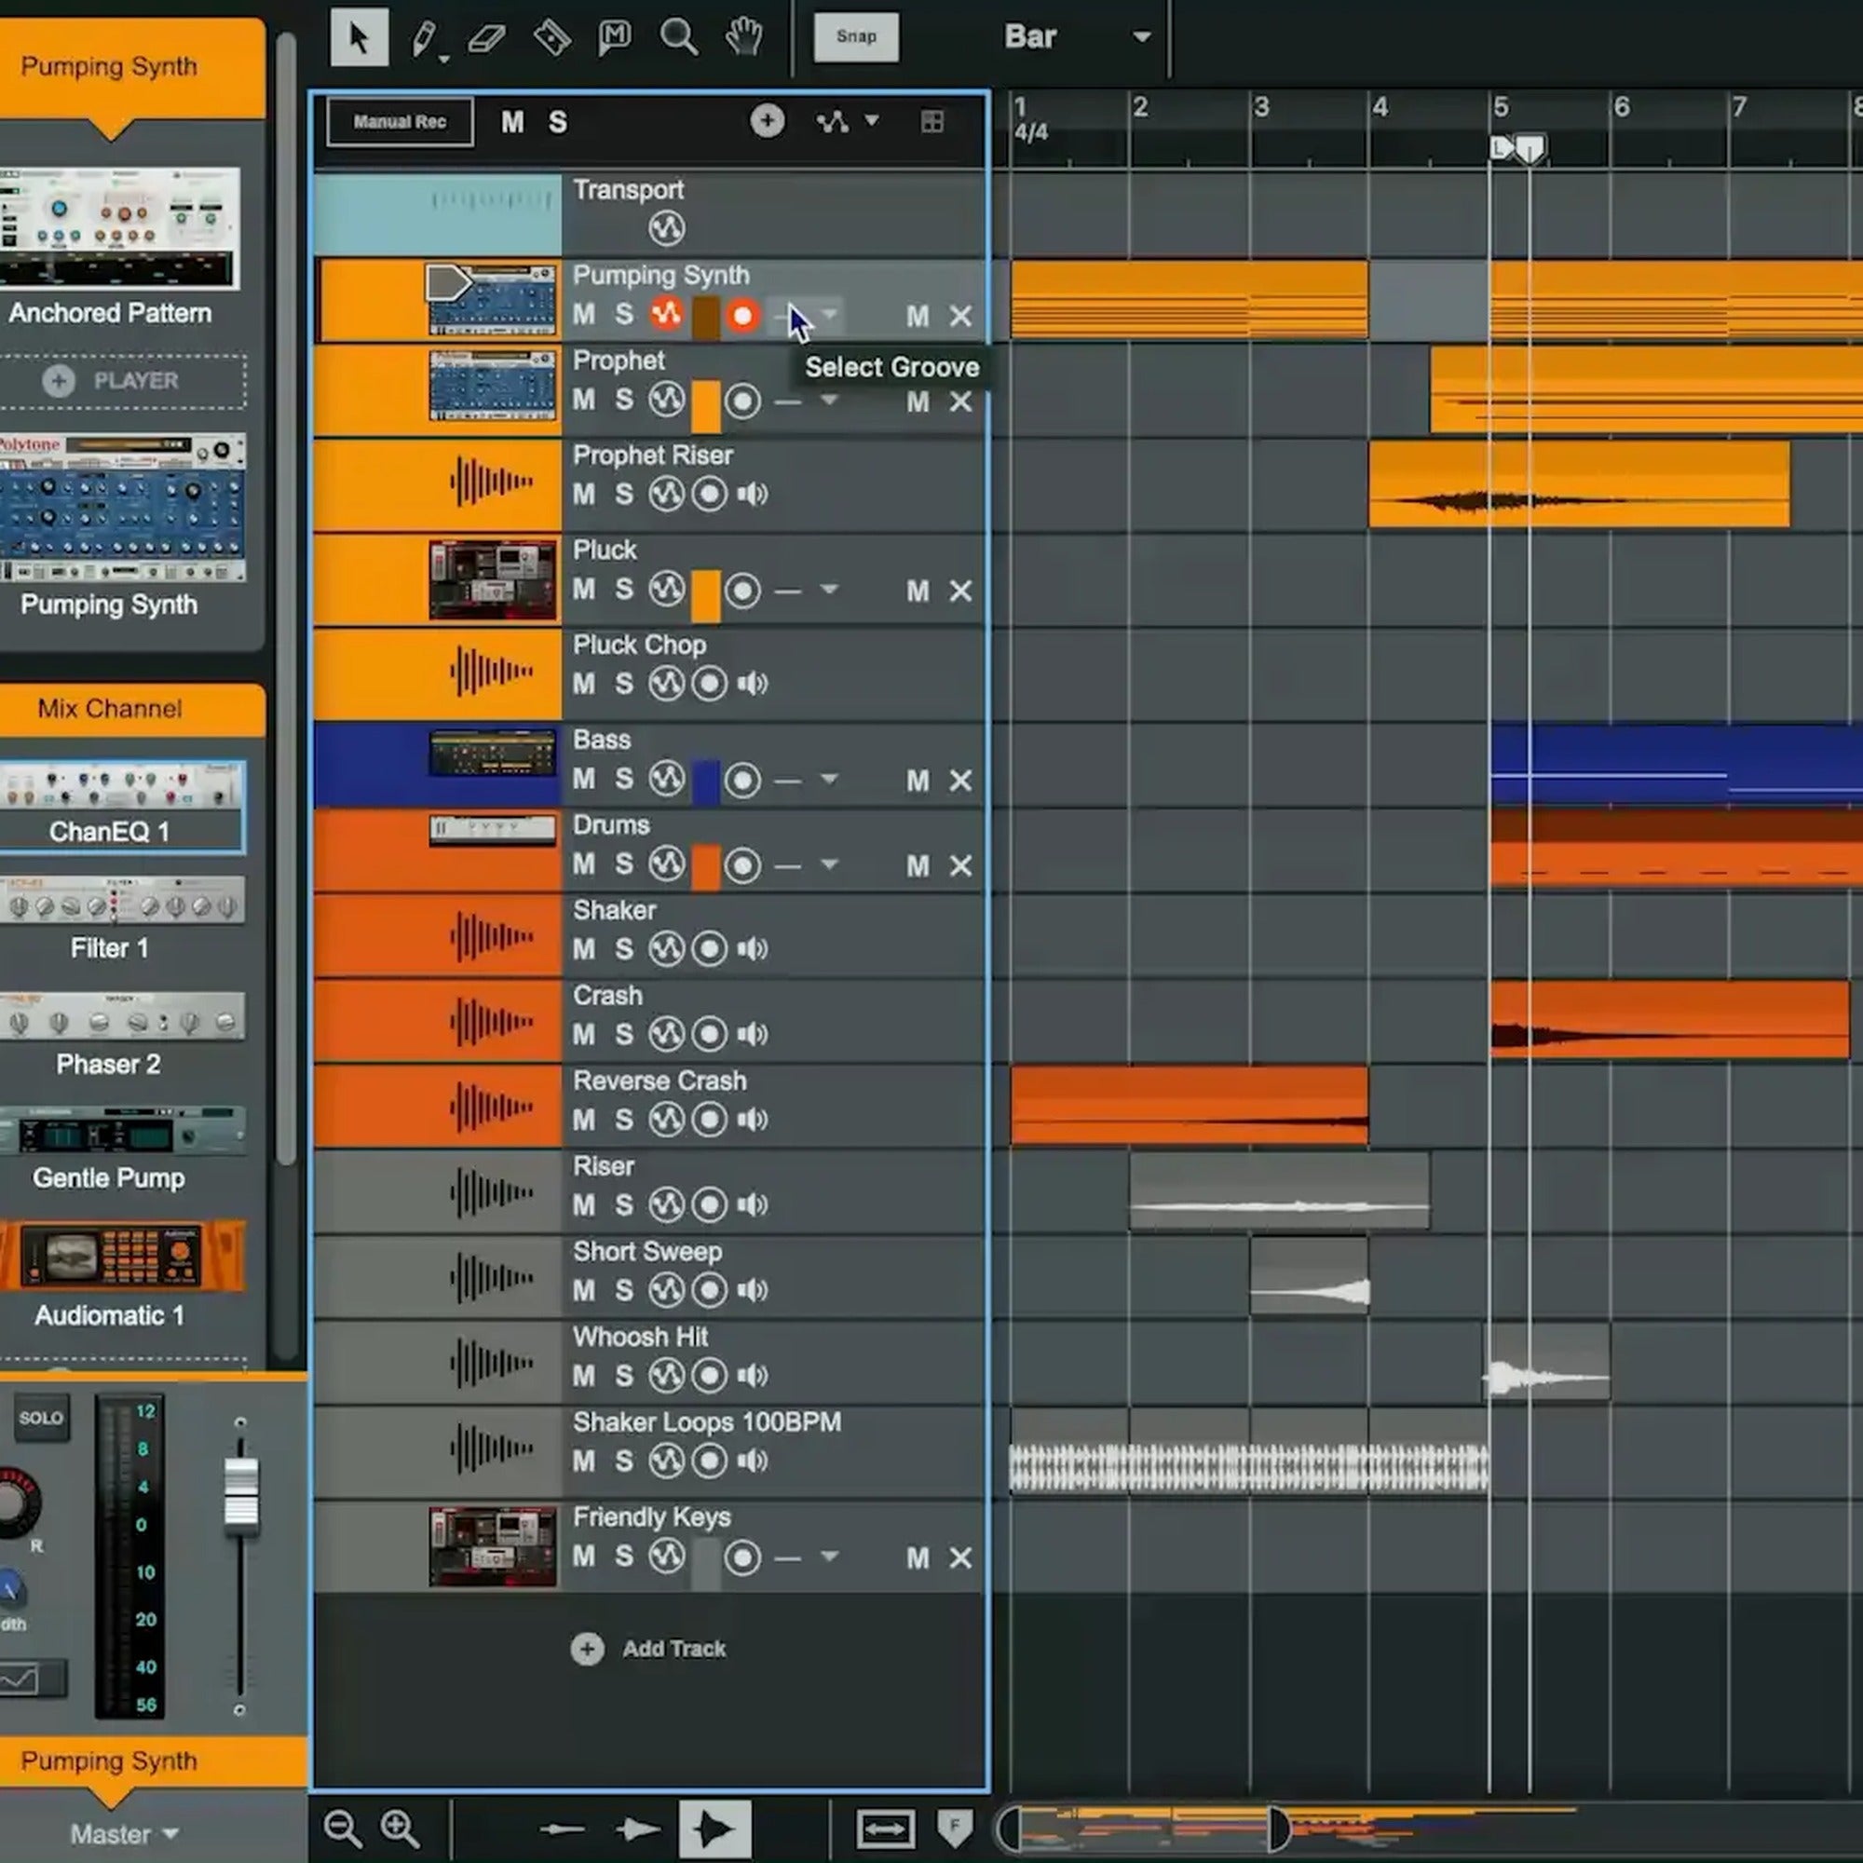Select the Pencil tool
Image resolution: width=1863 pixels, height=1863 pixels.
[424, 38]
